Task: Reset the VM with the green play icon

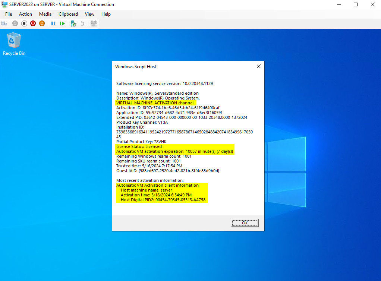Action: pos(62,23)
